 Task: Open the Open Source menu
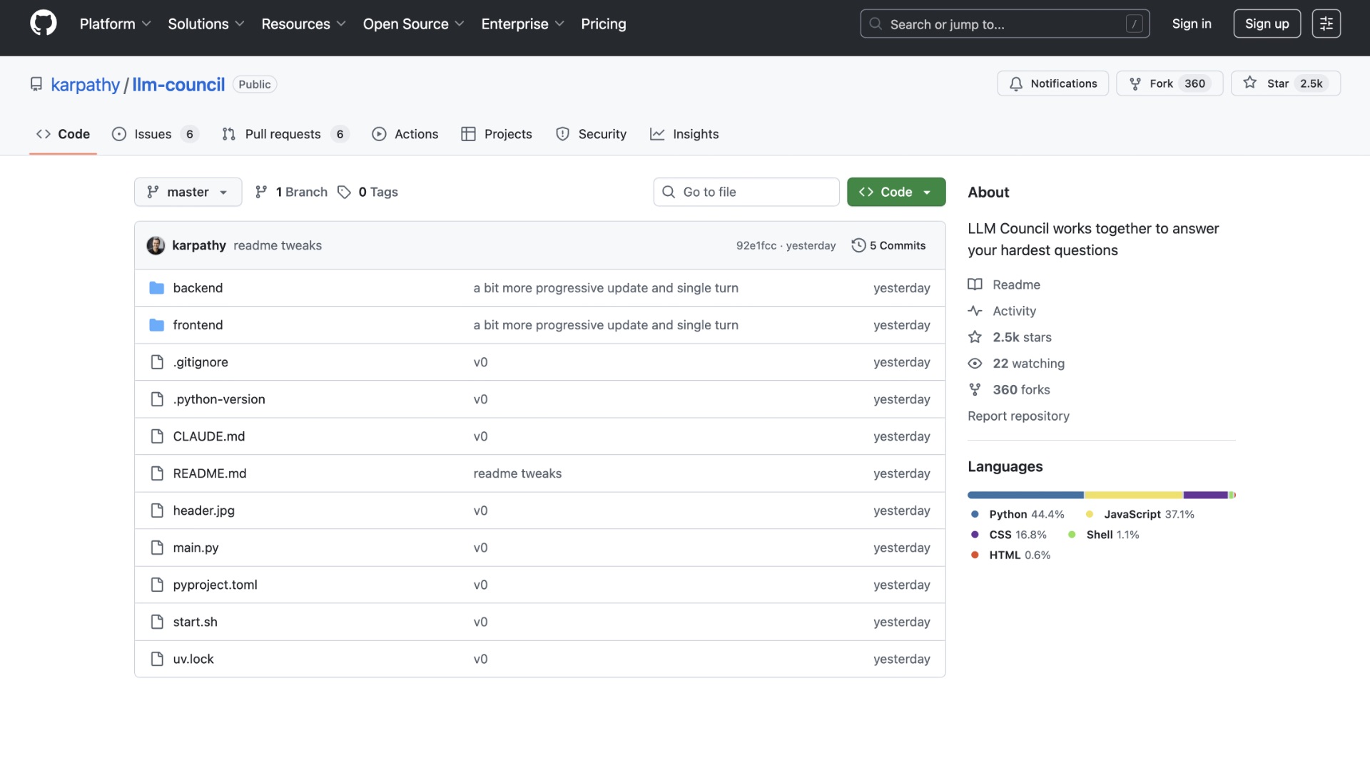click(x=413, y=24)
